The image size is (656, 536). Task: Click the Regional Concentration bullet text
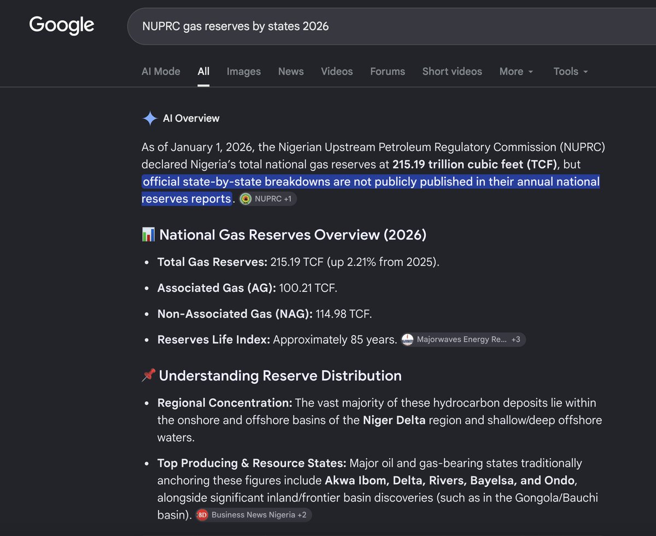tap(379, 421)
